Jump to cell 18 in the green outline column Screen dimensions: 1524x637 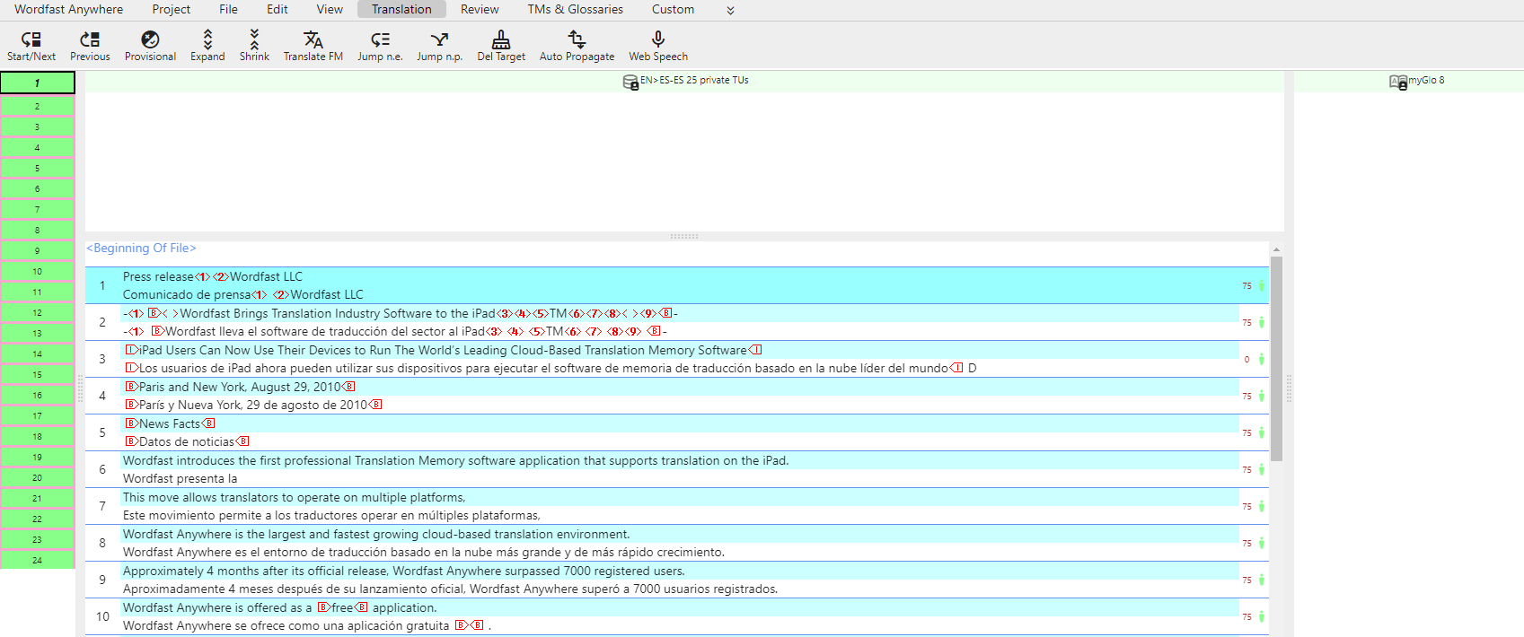click(37, 436)
